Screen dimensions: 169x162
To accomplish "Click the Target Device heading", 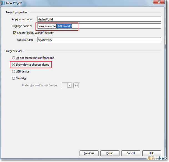I will click(x=14, y=51).
